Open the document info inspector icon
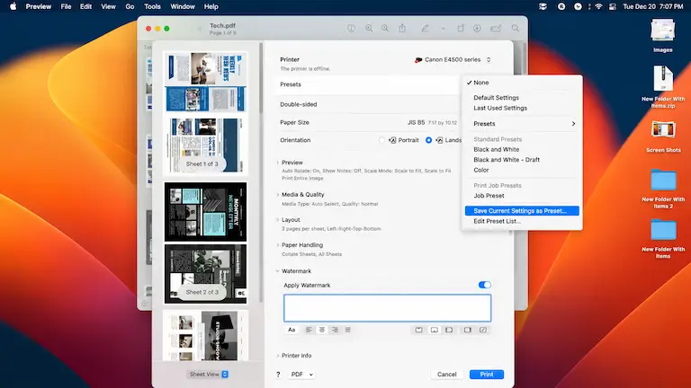This screenshot has height=388, width=691. click(351, 28)
